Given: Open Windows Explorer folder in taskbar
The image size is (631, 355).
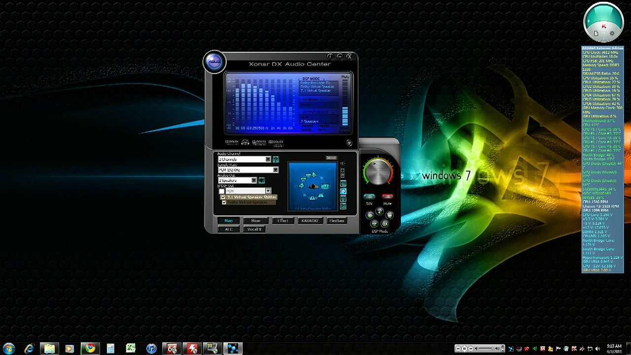Looking at the screenshot, I should pos(49,349).
